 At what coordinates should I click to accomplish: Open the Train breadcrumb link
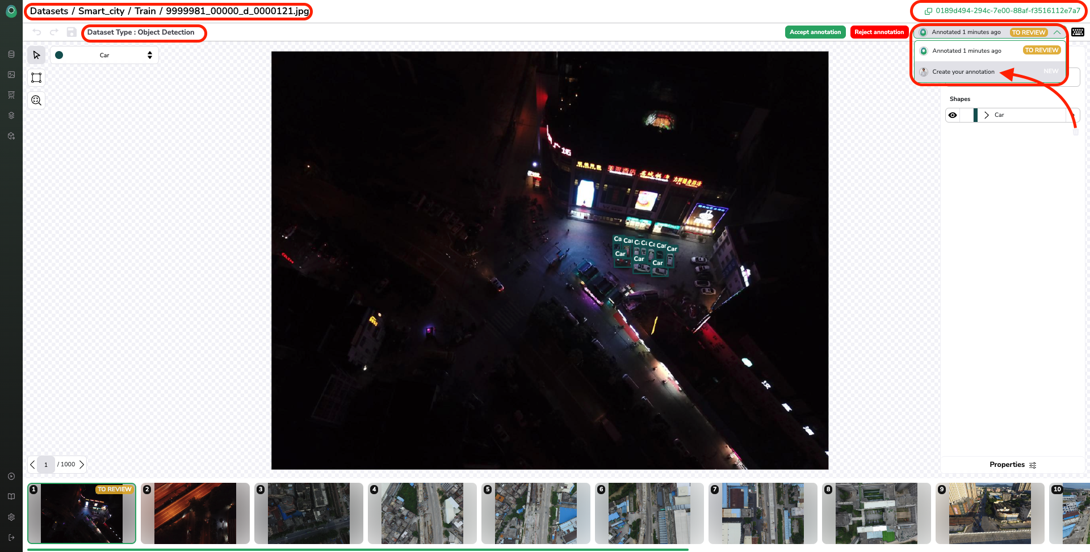pyautogui.click(x=145, y=11)
